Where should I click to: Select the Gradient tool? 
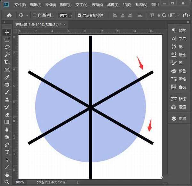[x=7, y=122]
